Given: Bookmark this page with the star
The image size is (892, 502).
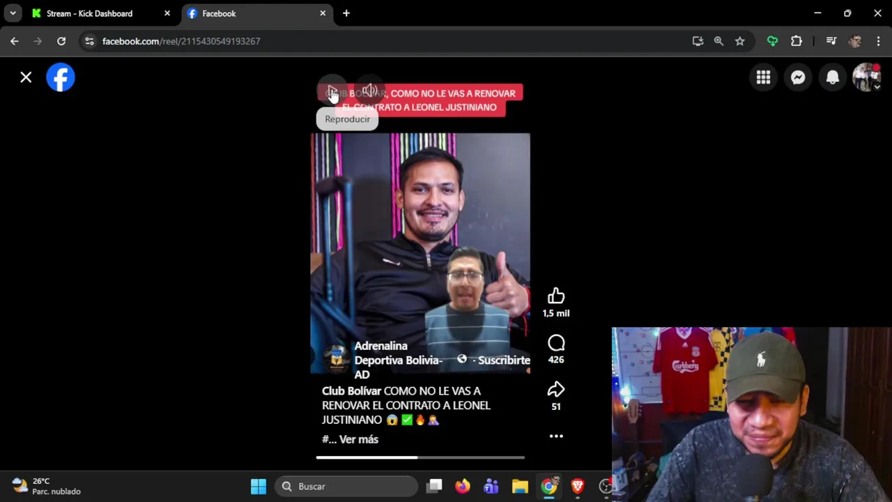Looking at the screenshot, I should [739, 41].
